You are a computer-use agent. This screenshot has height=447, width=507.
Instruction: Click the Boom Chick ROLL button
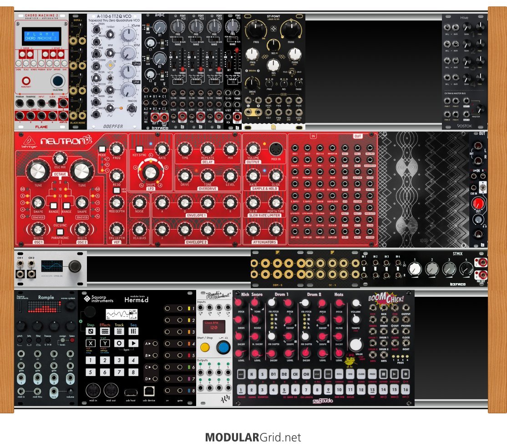[x=339, y=374]
